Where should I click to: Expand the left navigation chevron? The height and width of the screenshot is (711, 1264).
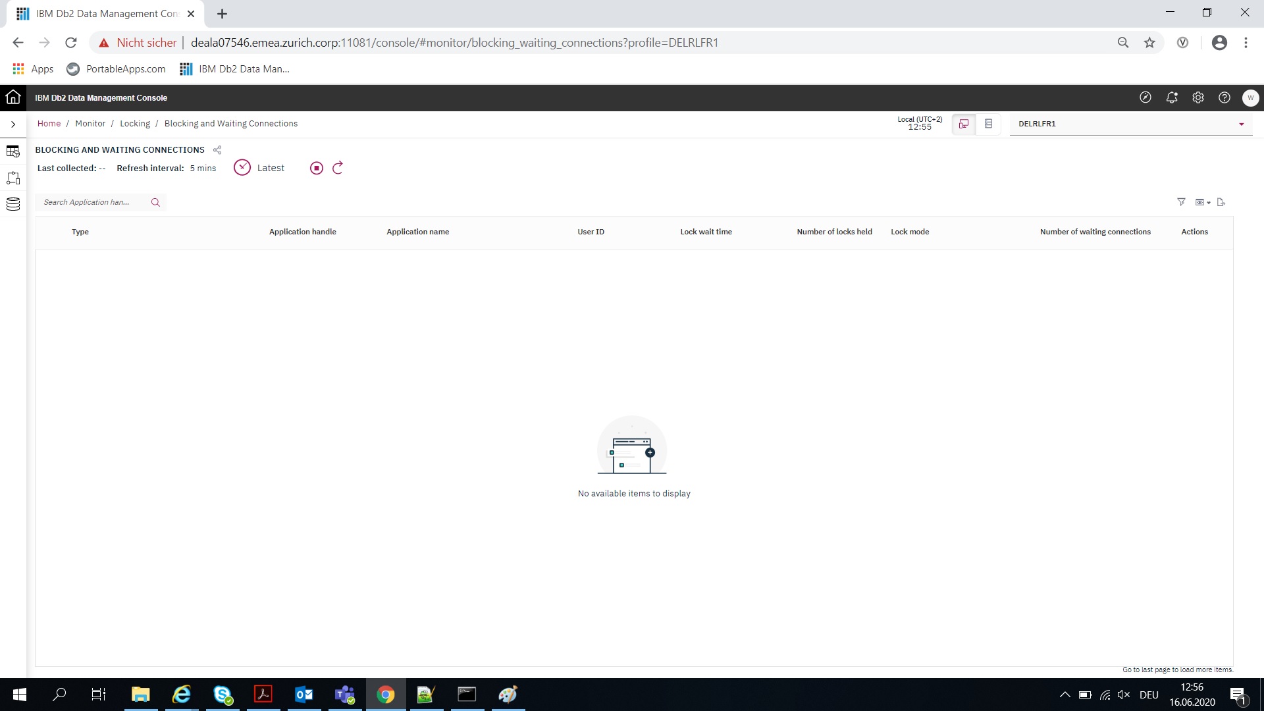(13, 124)
